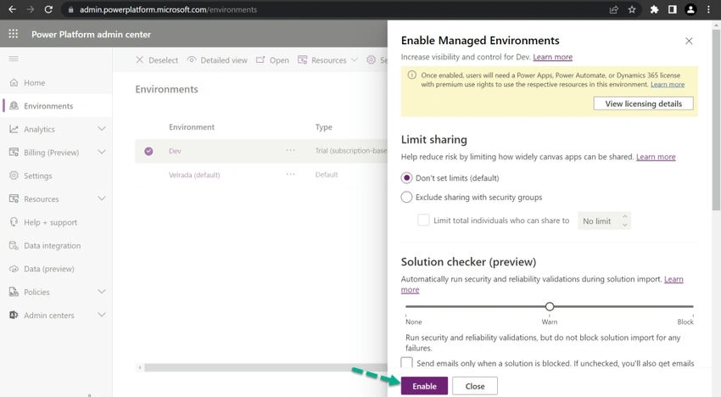Click View licensing details button
The image size is (721, 397).
pos(643,103)
